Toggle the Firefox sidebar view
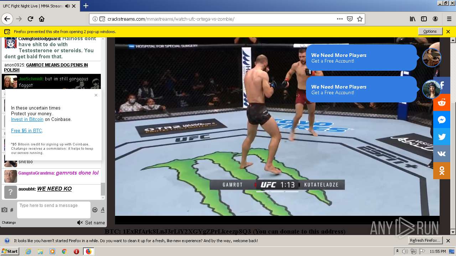Viewport: 456px width, 256px height. click(x=424, y=19)
